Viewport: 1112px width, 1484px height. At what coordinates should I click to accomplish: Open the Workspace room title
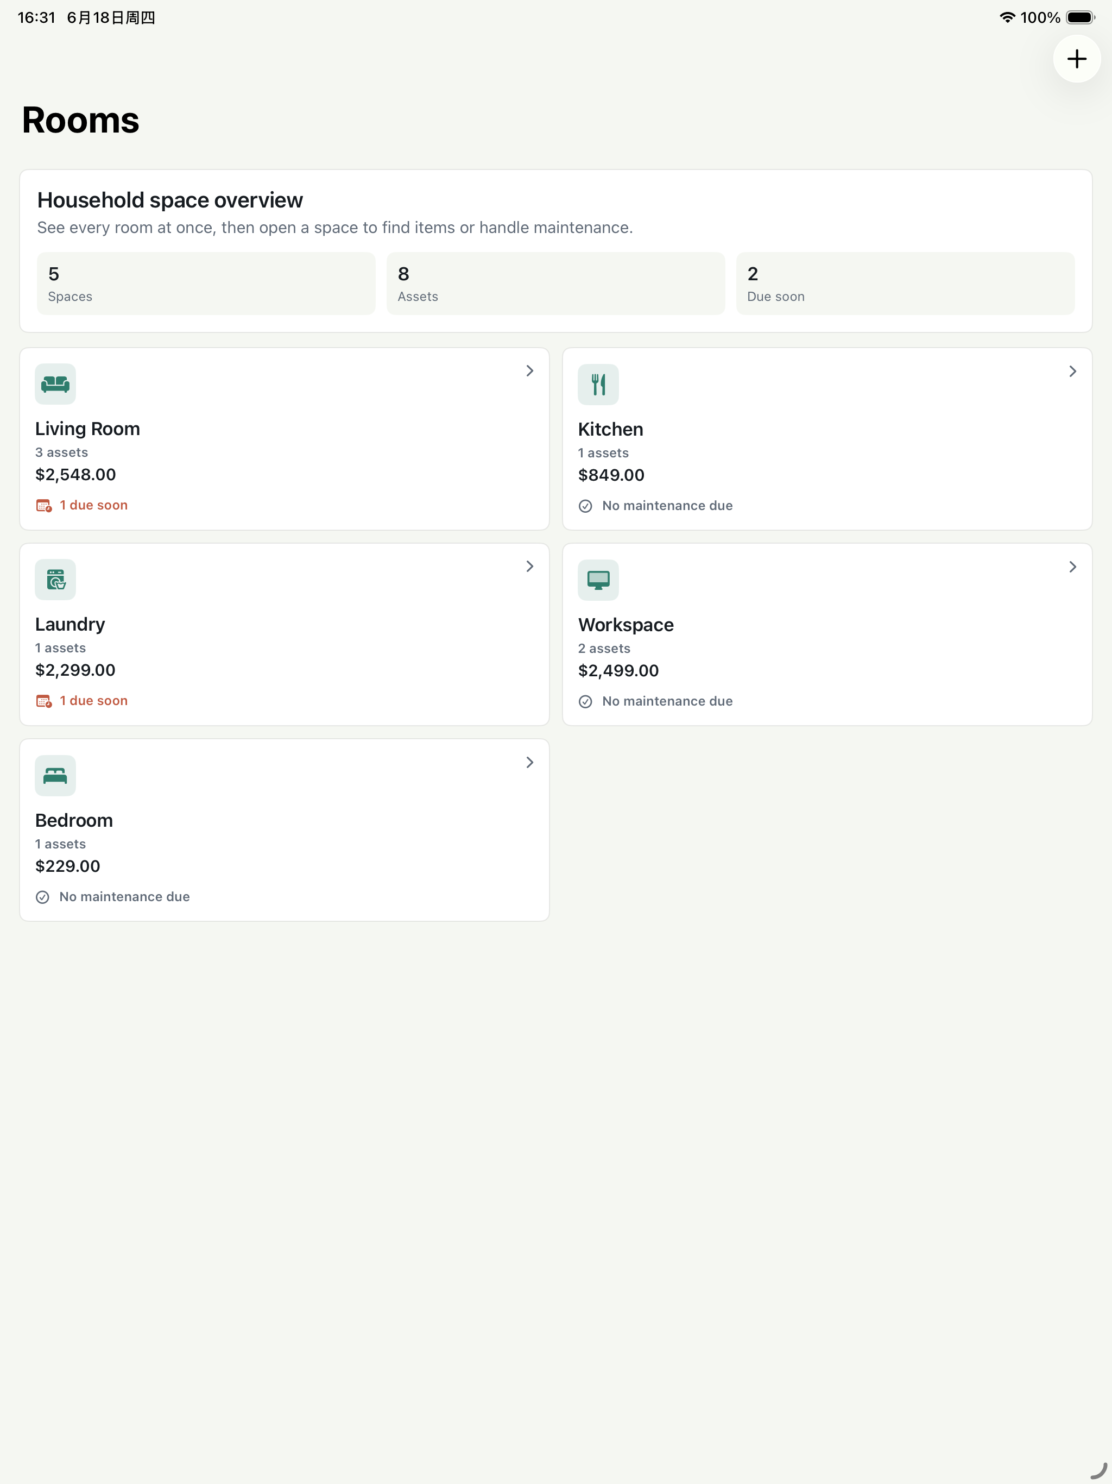coord(625,625)
